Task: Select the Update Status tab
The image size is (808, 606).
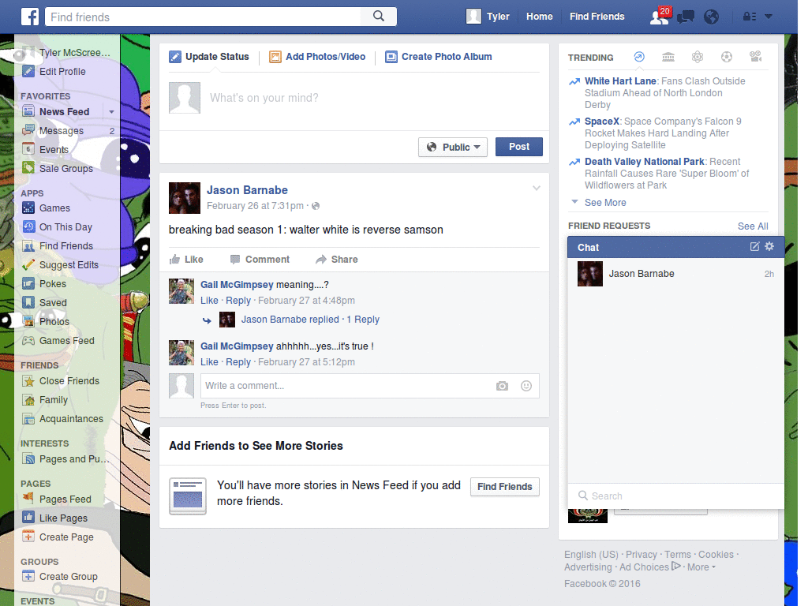Action: coord(209,57)
